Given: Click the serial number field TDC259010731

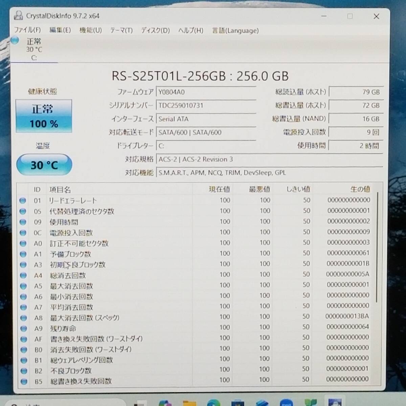Looking at the screenshot, I should pyautogui.click(x=206, y=105).
